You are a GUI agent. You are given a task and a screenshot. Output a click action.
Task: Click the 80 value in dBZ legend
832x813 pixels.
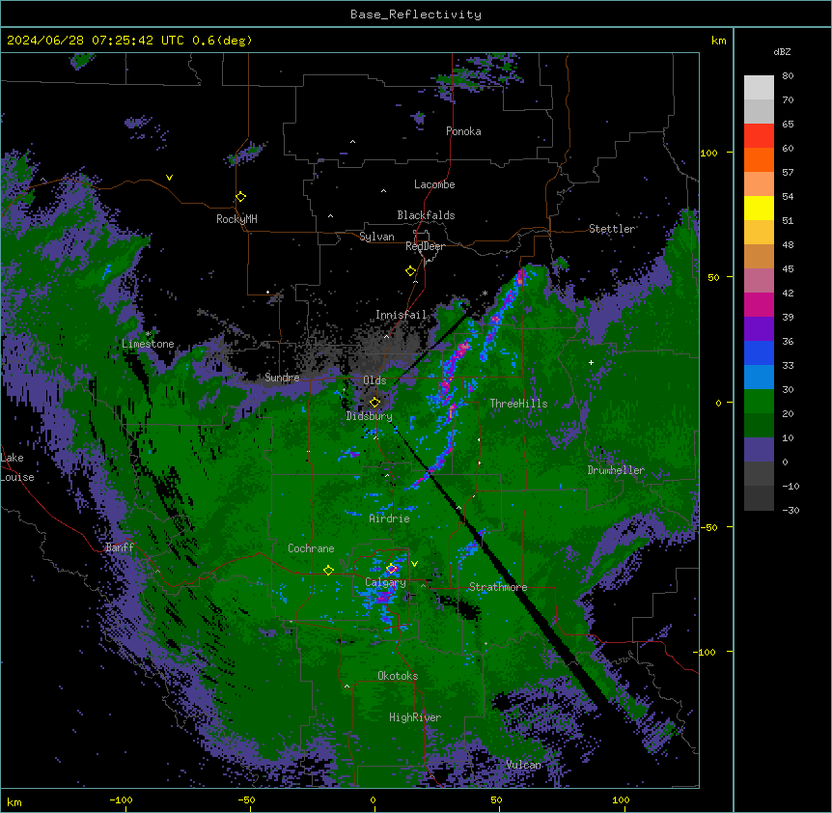(788, 76)
